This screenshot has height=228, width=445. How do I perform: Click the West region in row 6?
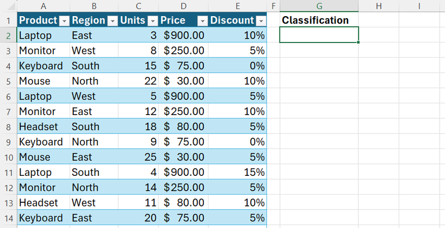[x=94, y=96]
